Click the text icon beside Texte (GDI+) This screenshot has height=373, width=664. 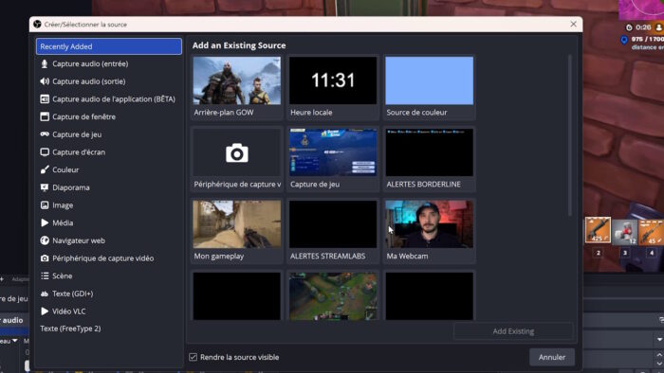(45, 293)
